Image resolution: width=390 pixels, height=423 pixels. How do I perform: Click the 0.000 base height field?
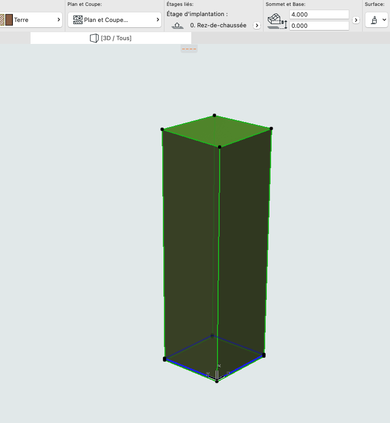click(x=319, y=26)
